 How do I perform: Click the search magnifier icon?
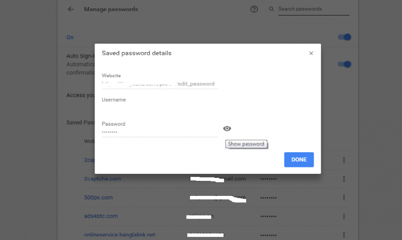[x=272, y=9]
